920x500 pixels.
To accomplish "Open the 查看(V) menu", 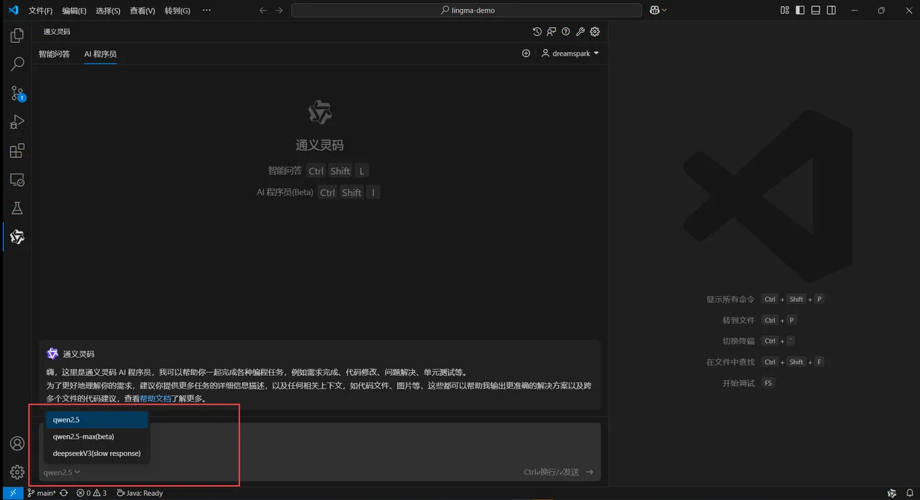I will (x=143, y=11).
